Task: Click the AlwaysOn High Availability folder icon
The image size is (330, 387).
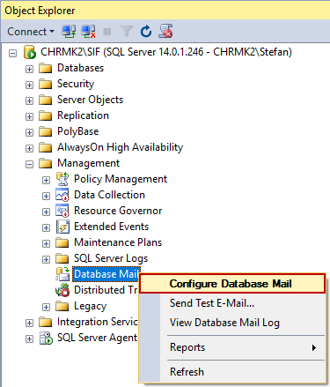Action: point(46,147)
